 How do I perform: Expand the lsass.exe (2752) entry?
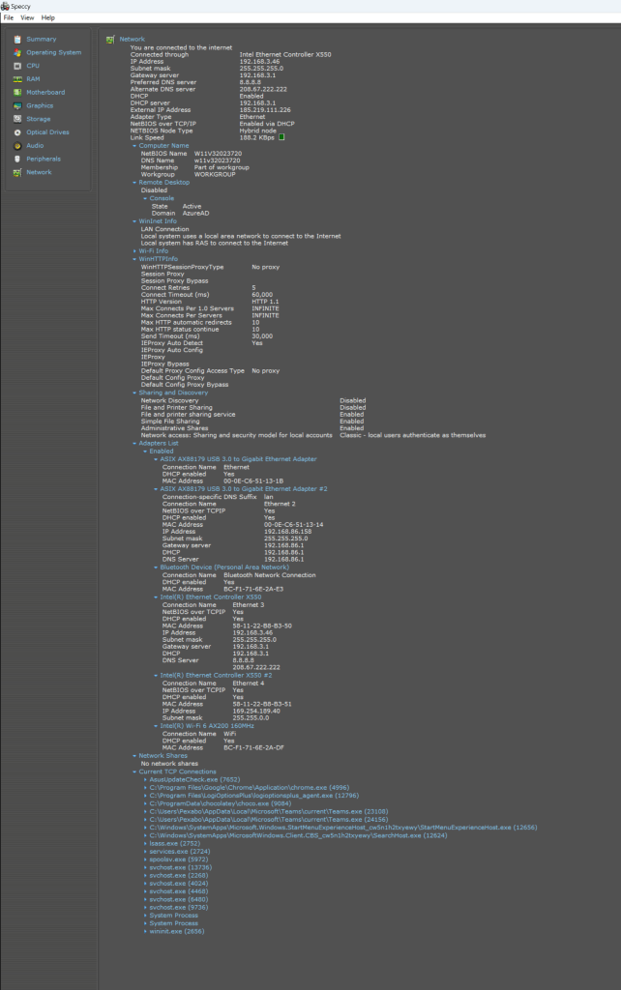[145, 843]
